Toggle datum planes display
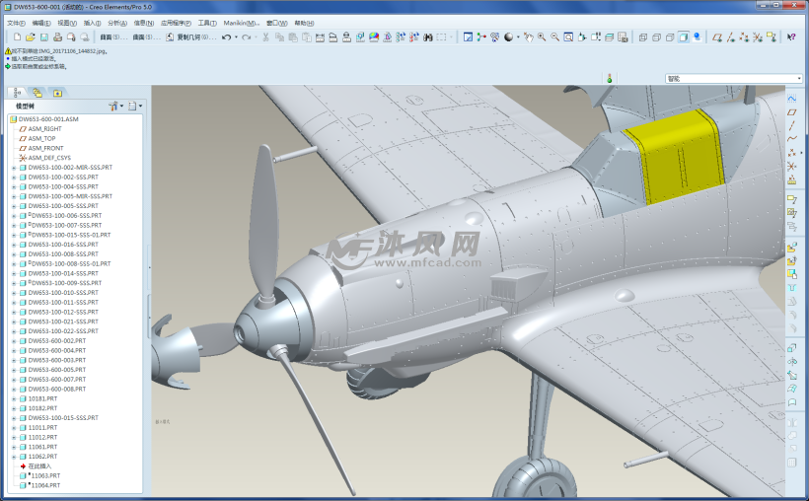The height and width of the screenshot is (501, 809). (717, 37)
